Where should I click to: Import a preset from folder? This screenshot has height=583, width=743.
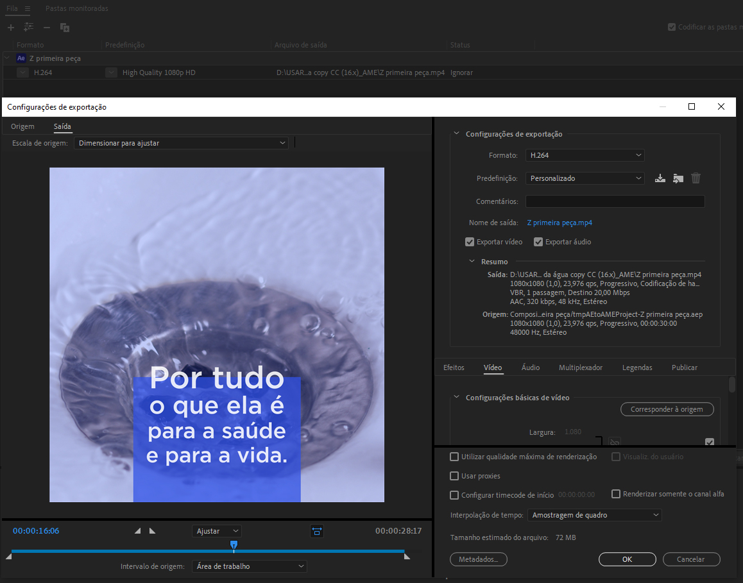click(x=678, y=178)
